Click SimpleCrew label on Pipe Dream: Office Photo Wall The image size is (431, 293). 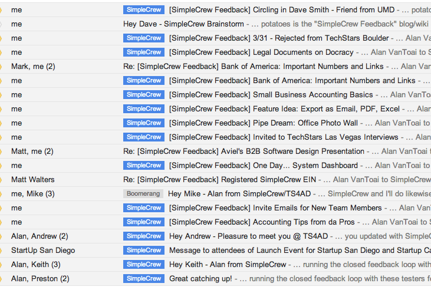(x=144, y=123)
